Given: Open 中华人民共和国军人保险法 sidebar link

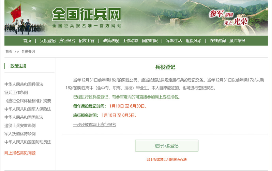Looking at the screenshot, I should (28, 109).
